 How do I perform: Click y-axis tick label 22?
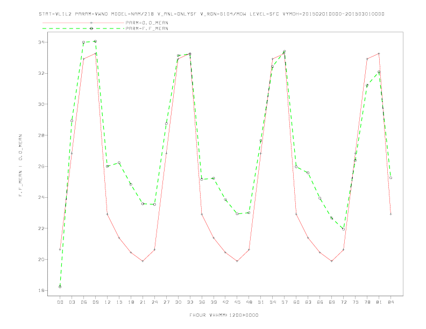coord(41,228)
